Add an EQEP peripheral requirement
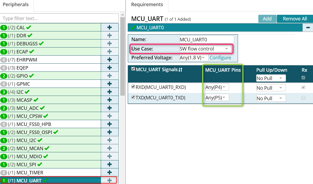Screen dimensions: 313x184 coord(110,68)
